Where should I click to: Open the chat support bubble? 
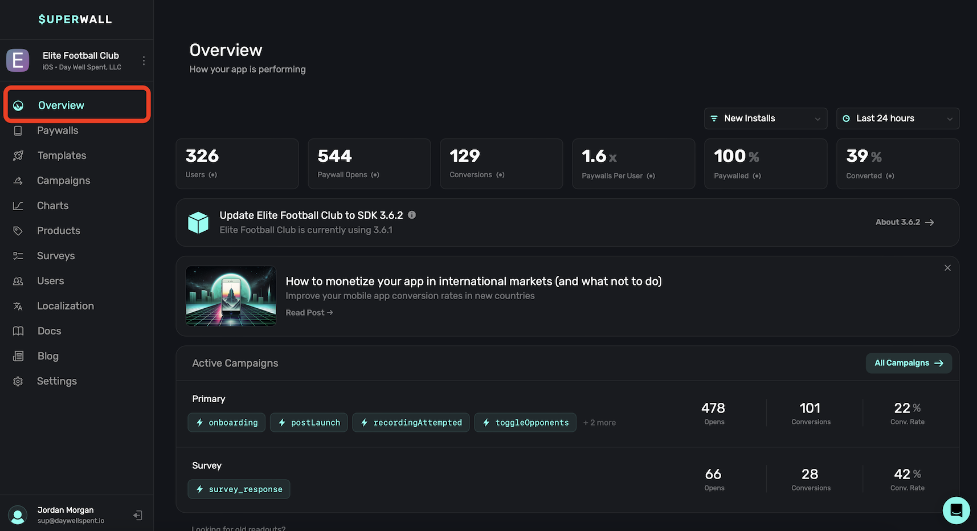956,510
